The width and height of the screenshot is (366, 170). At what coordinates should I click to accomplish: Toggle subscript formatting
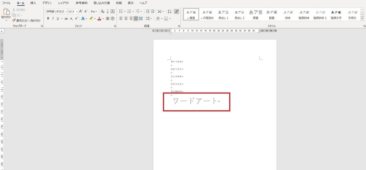click(x=71, y=19)
